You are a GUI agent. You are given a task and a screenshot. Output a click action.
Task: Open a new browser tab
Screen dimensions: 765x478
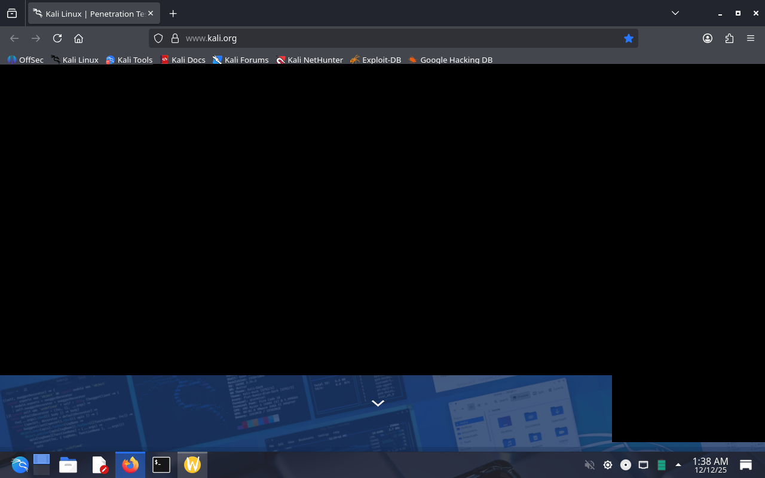pos(173,13)
